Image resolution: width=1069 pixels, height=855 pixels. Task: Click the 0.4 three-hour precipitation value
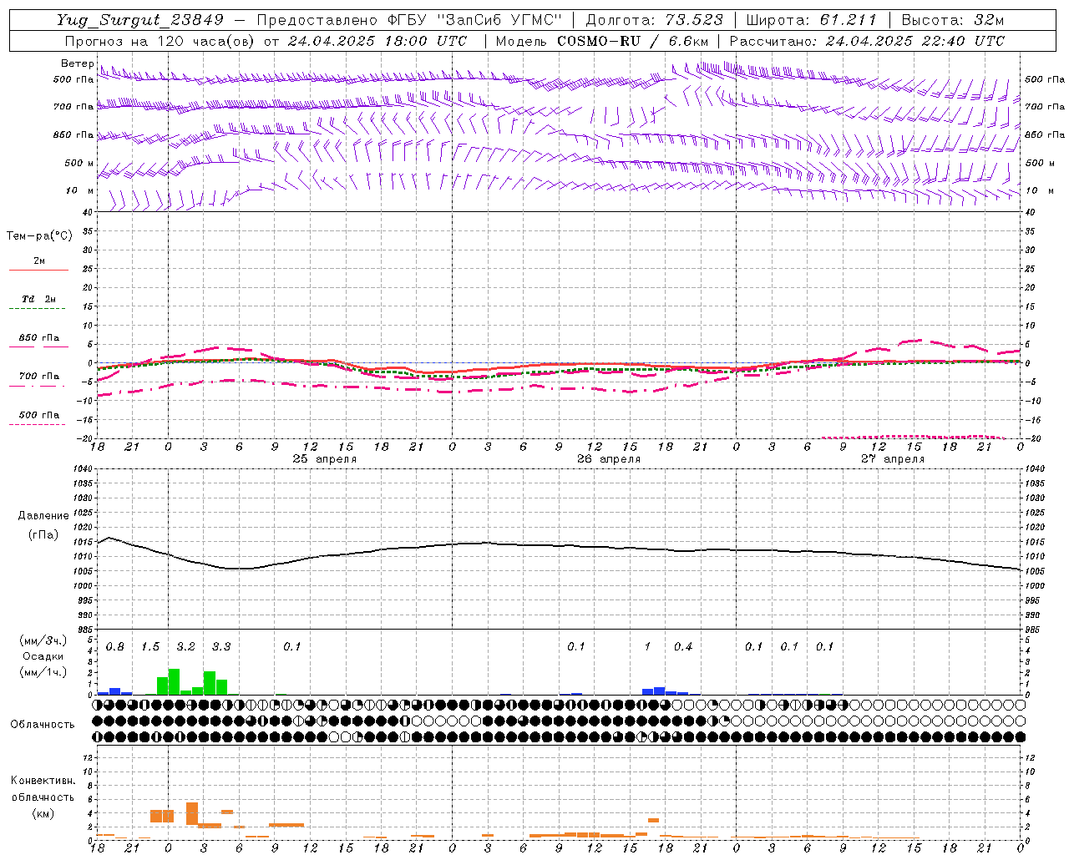pos(683,647)
